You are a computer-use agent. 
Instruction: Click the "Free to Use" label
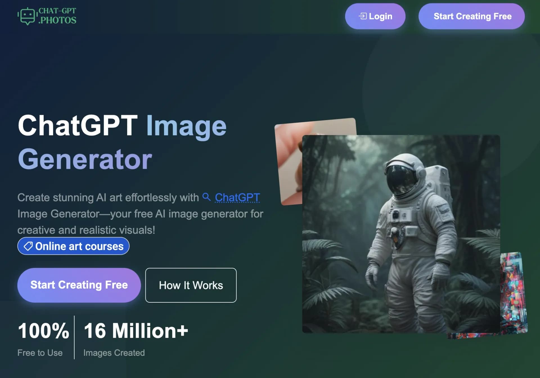tap(40, 353)
